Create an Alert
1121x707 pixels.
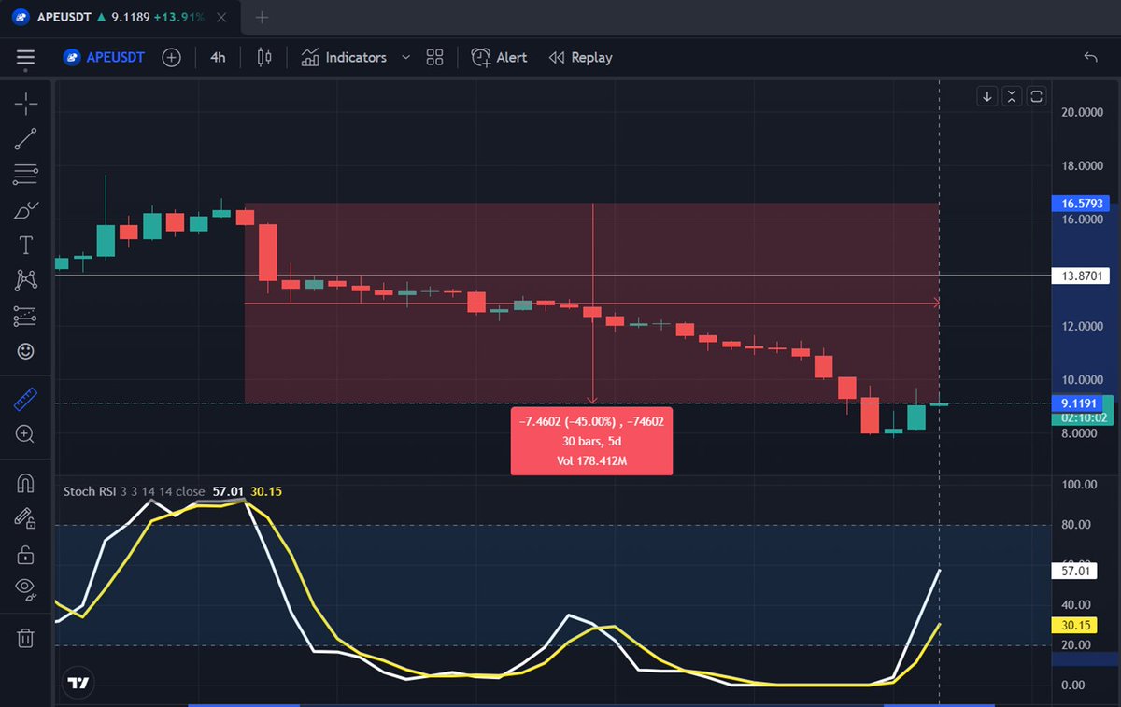point(499,57)
